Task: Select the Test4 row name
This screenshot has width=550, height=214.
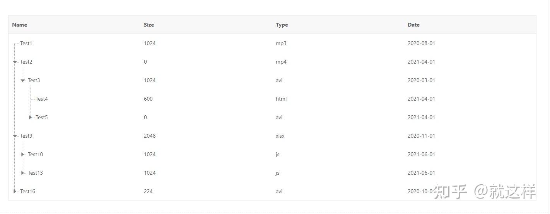Action: coord(42,99)
